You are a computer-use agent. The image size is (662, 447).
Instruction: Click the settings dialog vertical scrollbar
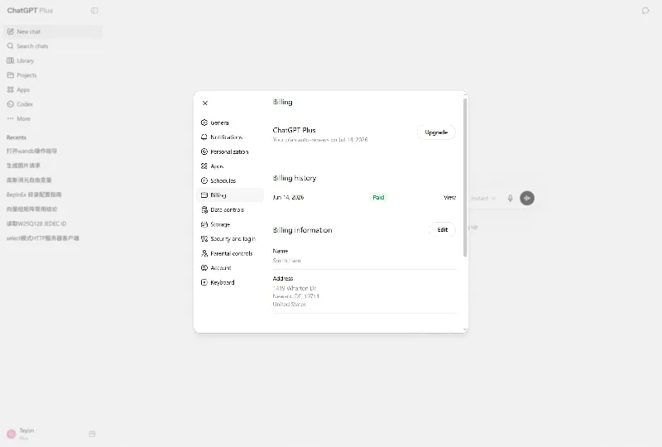[x=465, y=177]
